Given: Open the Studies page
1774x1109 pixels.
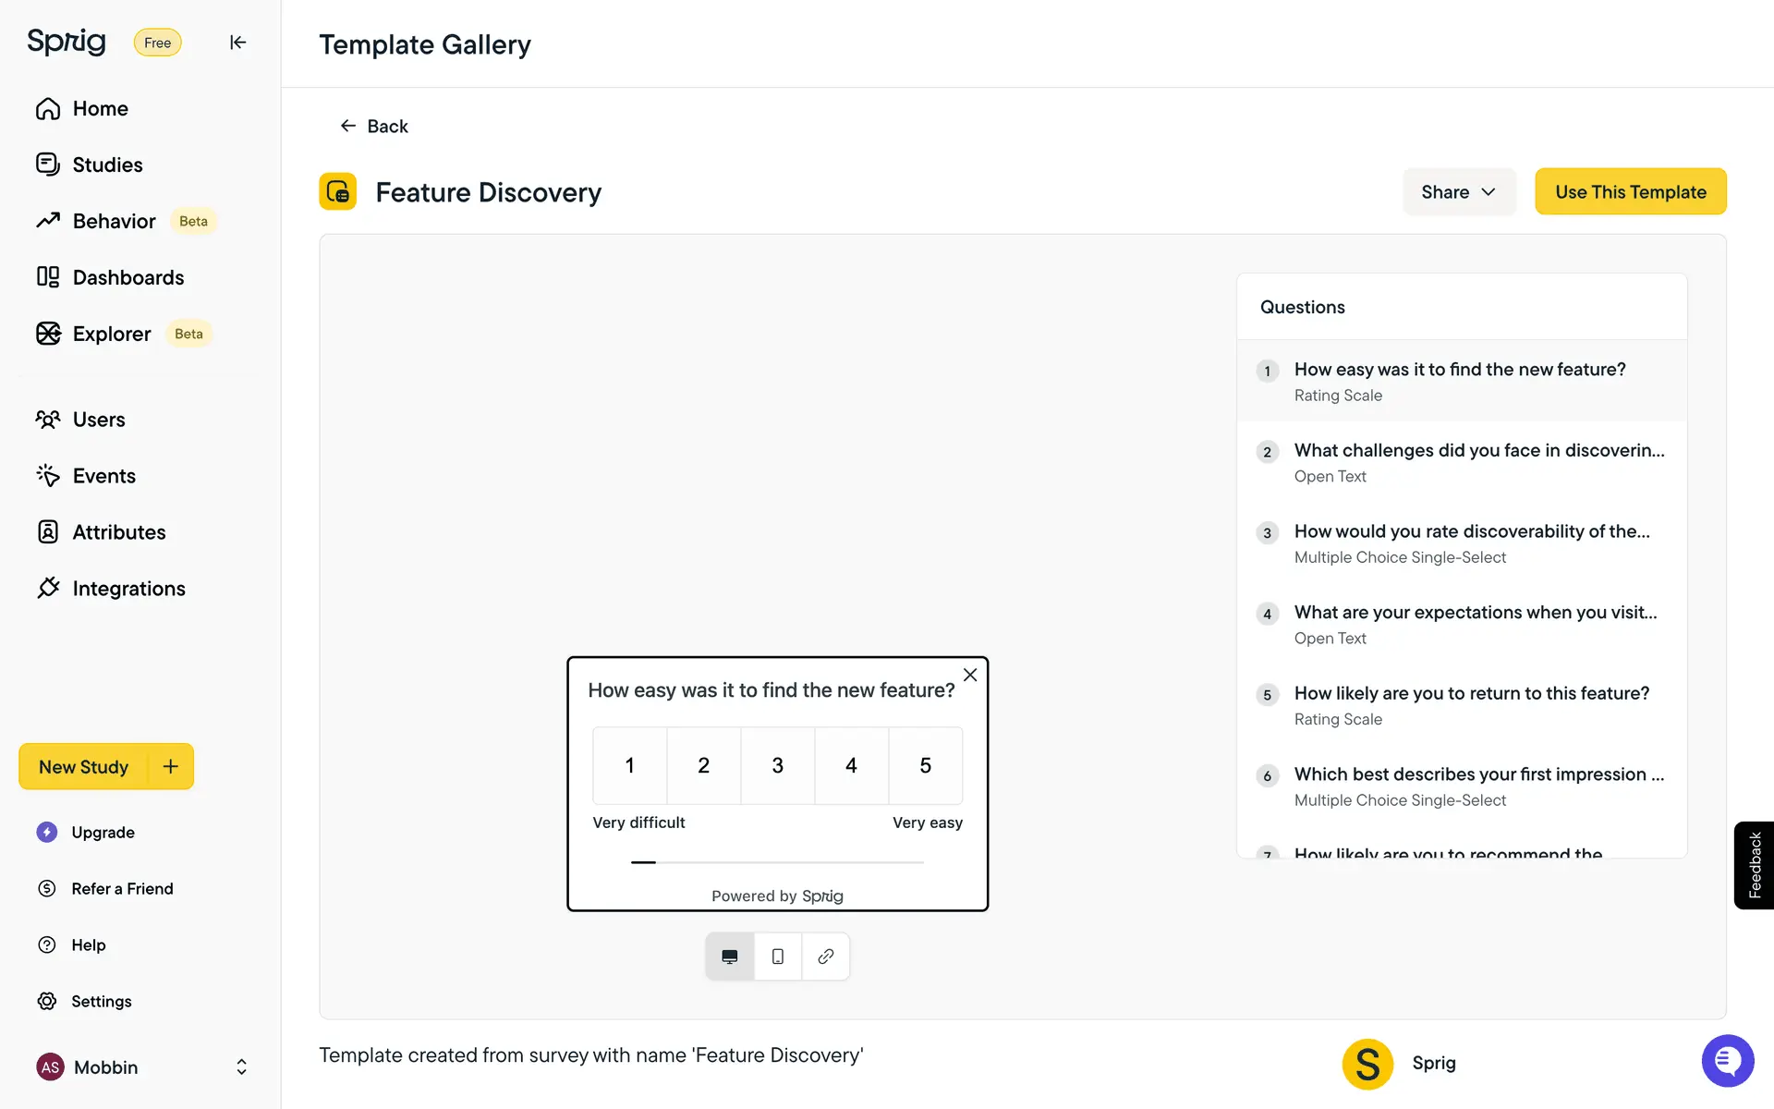Looking at the screenshot, I should point(107,165).
